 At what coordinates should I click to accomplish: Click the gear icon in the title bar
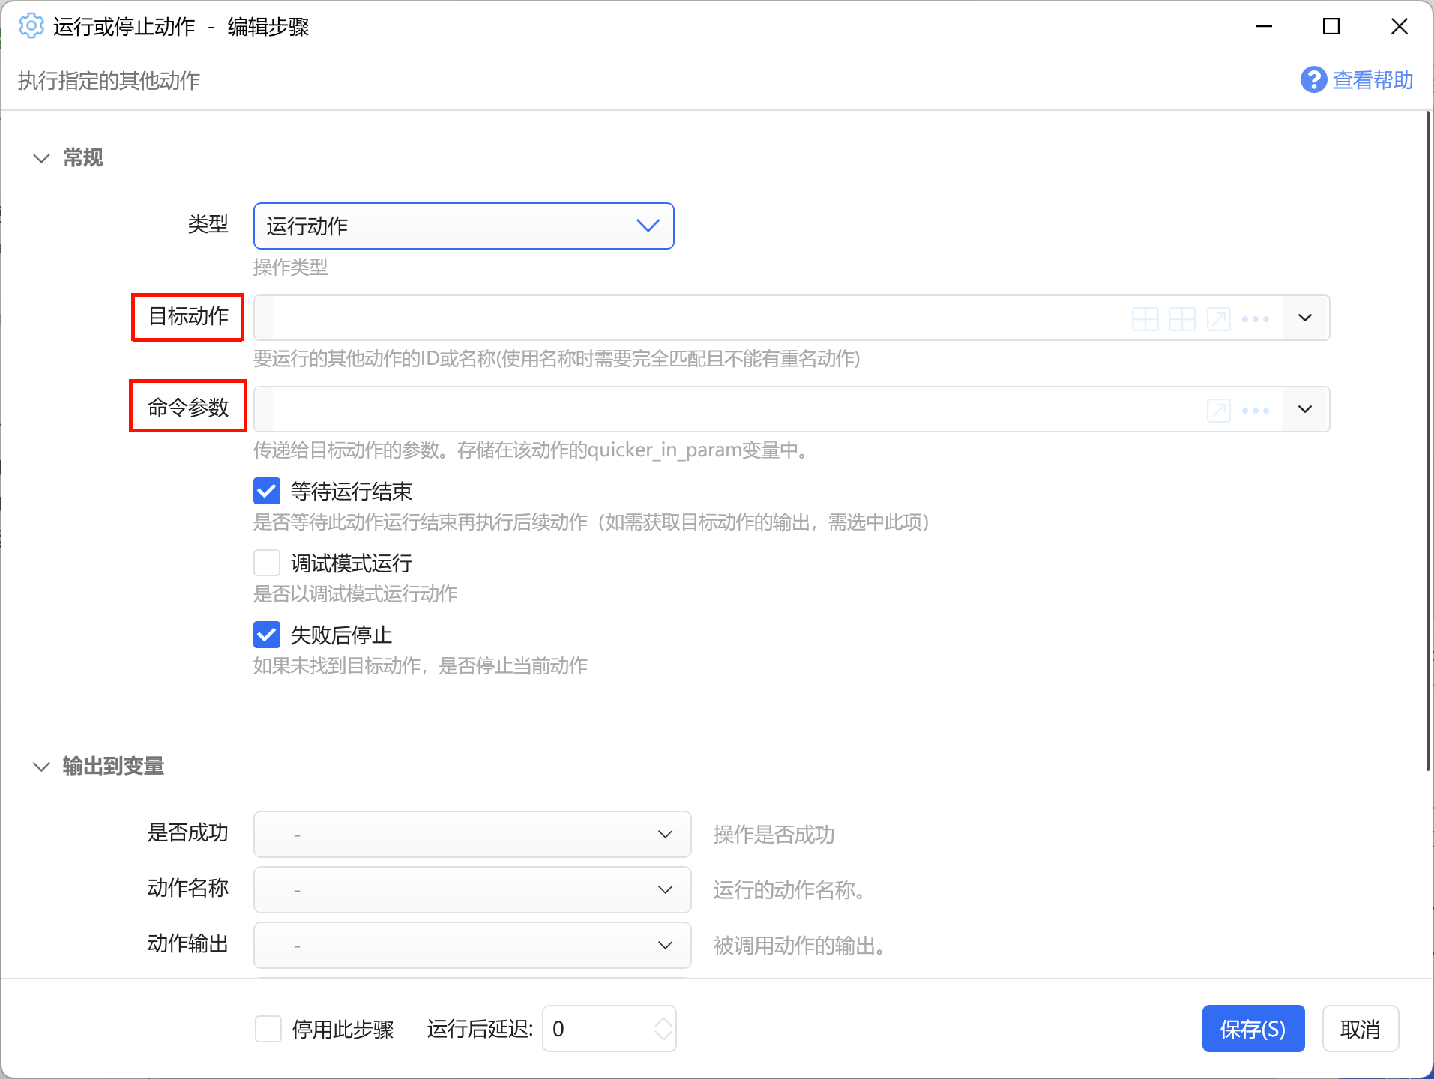click(31, 26)
